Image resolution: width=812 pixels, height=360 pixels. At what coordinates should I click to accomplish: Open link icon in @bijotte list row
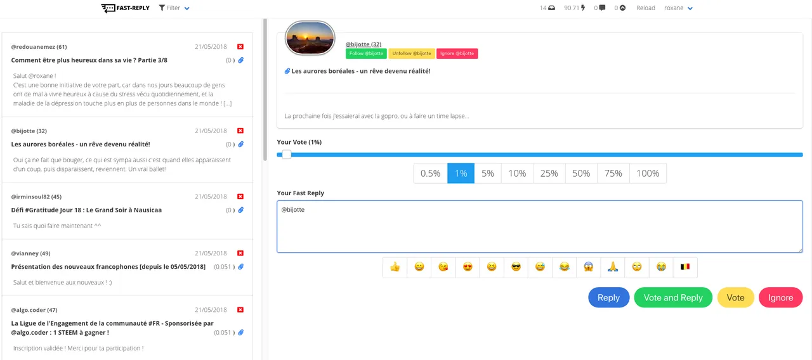(x=241, y=145)
